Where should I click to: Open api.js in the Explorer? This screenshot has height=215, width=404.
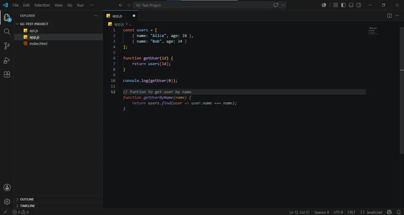pos(58,30)
